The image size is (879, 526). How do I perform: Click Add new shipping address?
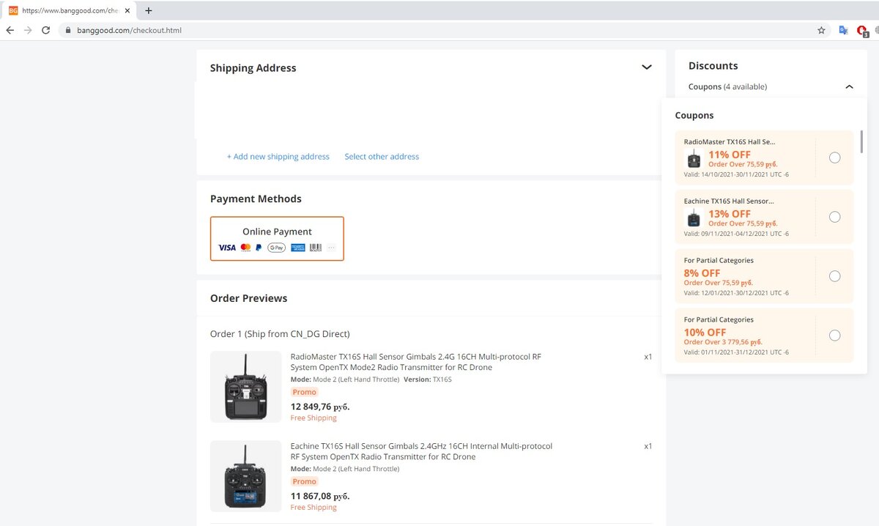(x=278, y=157)
